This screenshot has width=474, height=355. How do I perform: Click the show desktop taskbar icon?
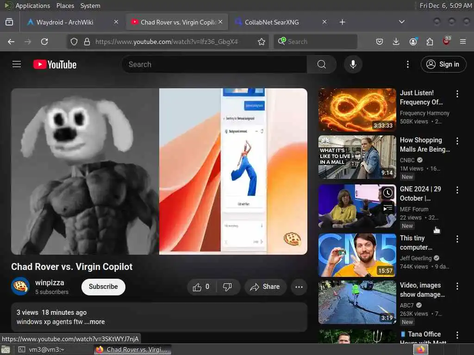(x=6, y=349)
